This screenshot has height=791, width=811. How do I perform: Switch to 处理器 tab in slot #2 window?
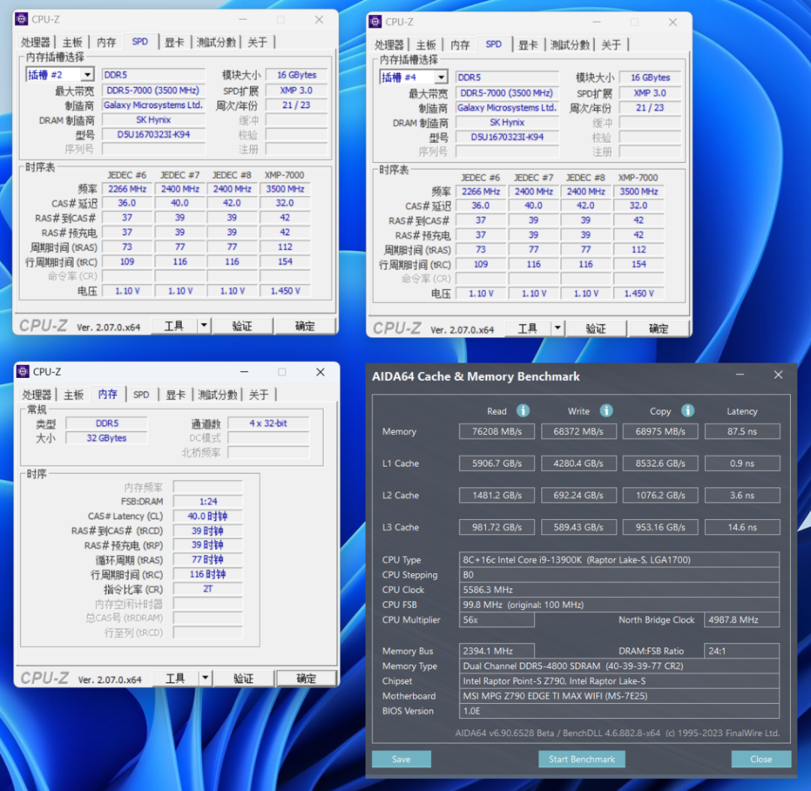pyautogui.click(x=35, y=42)
